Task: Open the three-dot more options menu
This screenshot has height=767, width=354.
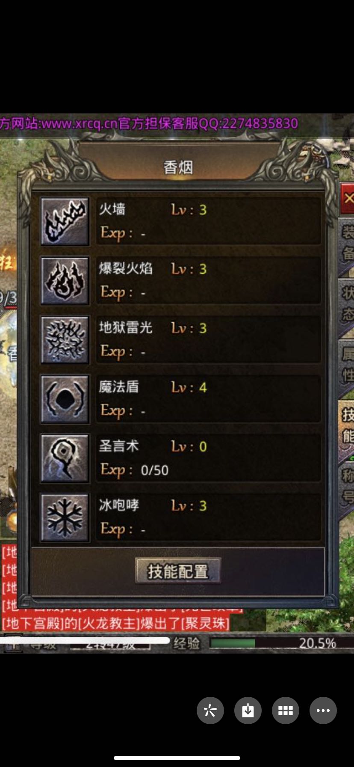Action: (323, 711)
